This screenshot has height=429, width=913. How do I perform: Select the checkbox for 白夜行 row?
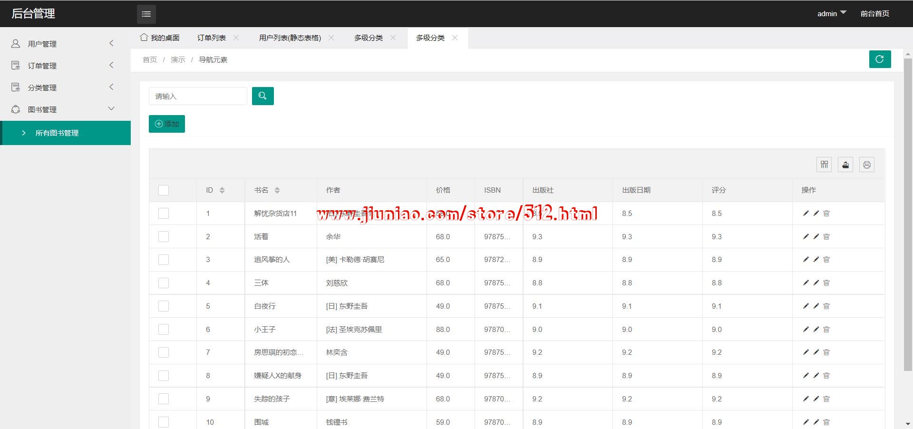[164, 306]
